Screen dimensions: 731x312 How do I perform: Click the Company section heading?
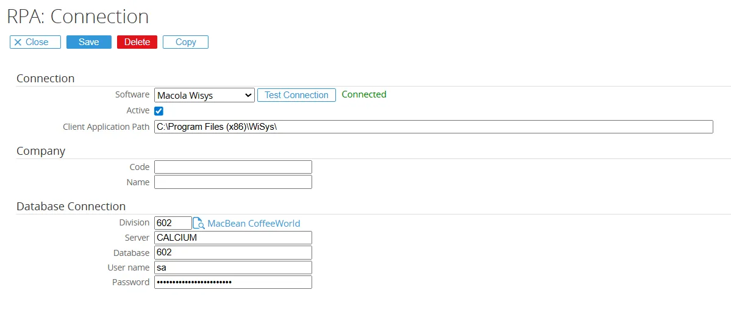[x=41, y=151]
